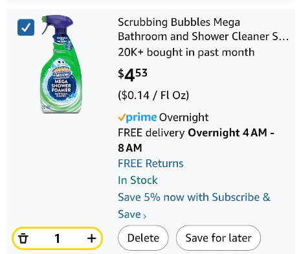301x254 pixels.
Task: Click the green In Stock label
Action: click(138, 180)
